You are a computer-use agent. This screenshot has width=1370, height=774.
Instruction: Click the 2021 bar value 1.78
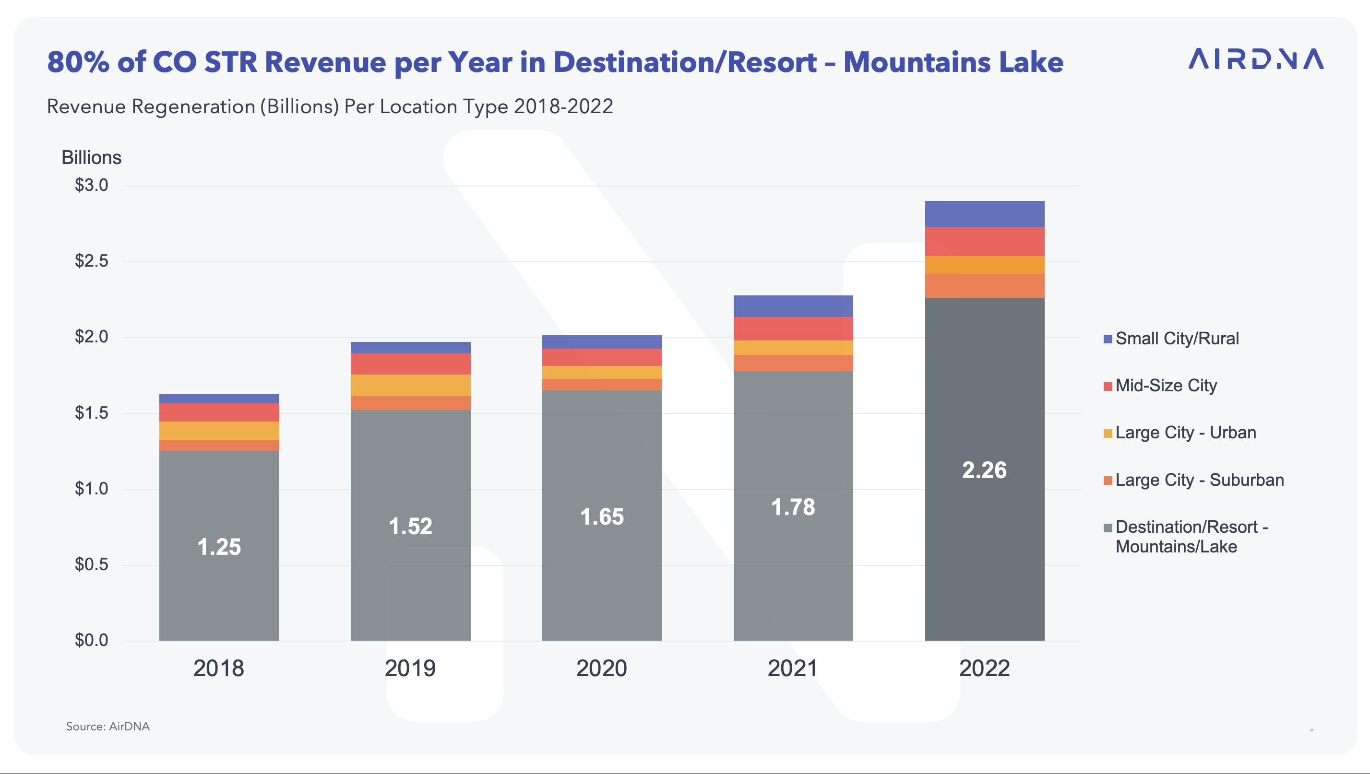[x=793, y=507]
